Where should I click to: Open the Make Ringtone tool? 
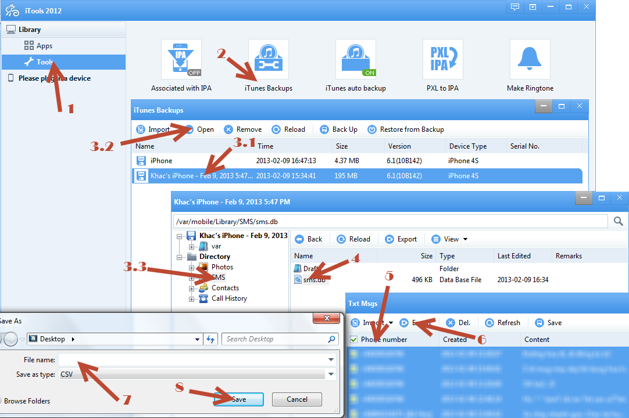point(530,59)
